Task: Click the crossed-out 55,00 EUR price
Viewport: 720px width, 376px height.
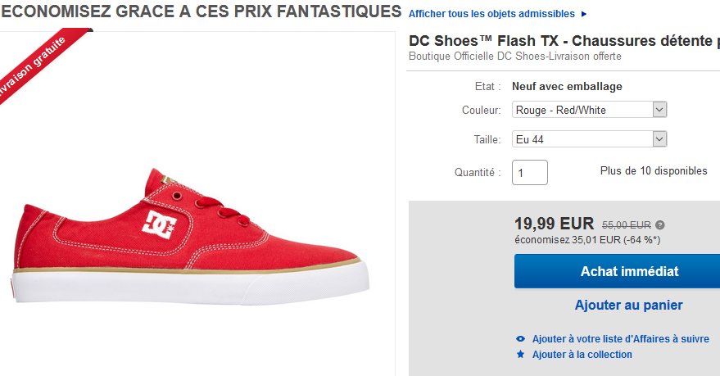Action: (627, 225)
